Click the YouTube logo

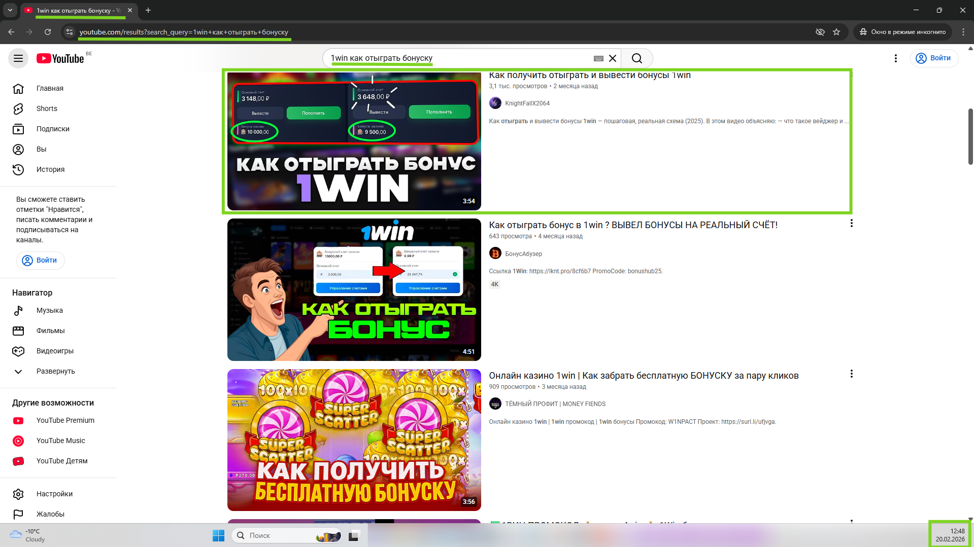point(60,58)
